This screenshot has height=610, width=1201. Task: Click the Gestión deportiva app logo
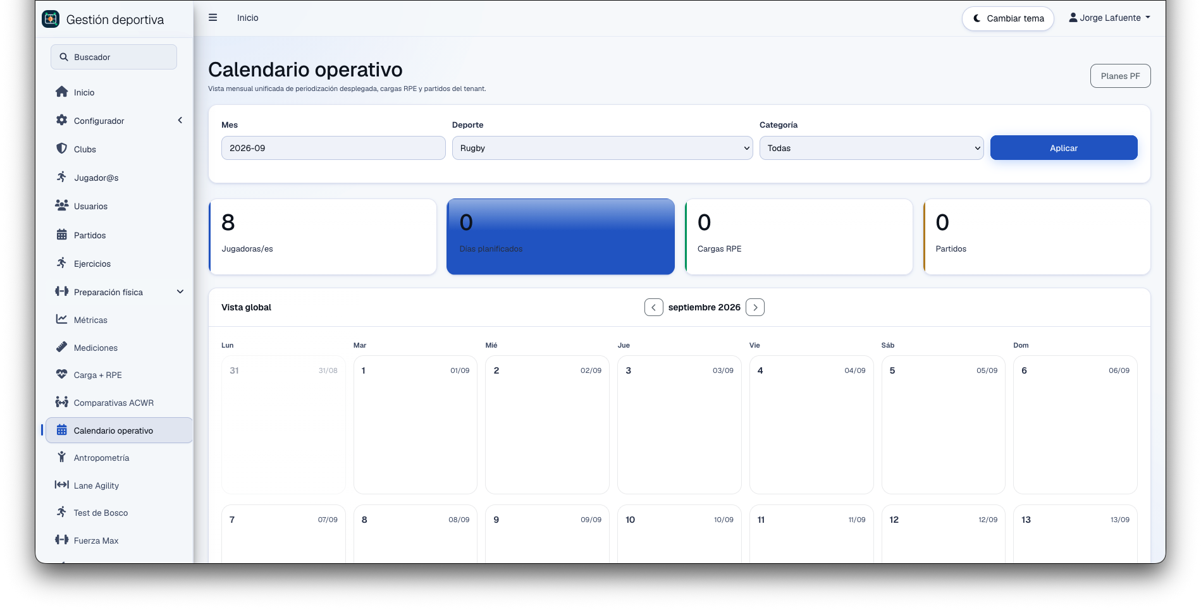(51, 19)
